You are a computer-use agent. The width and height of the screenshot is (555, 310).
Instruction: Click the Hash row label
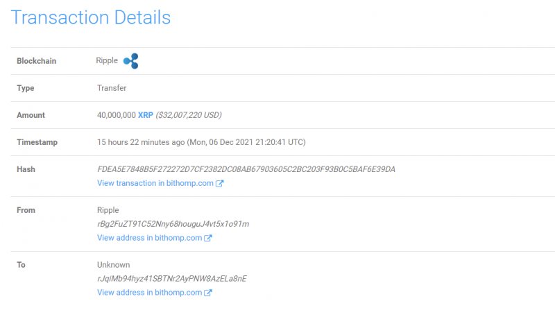pyautogui.click(x=26, y=169)
